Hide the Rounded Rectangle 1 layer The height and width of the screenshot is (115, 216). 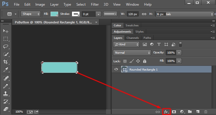point(116,69)
